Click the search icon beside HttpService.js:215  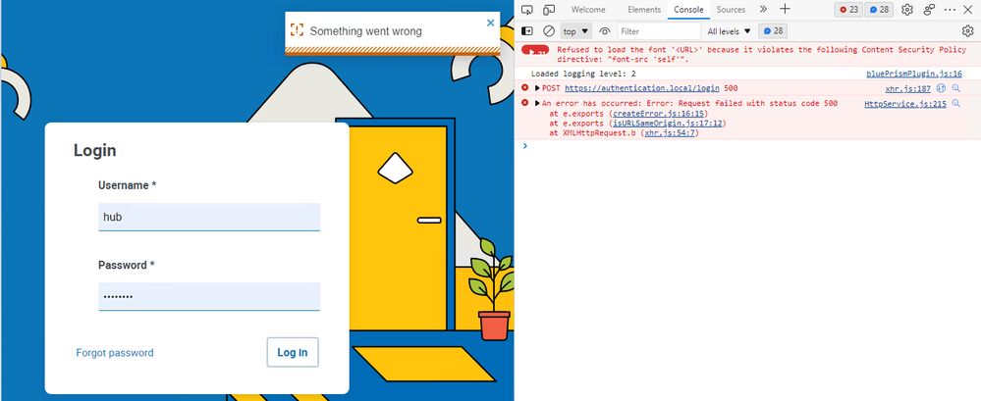pyautogui.click(x=955, y=104)
